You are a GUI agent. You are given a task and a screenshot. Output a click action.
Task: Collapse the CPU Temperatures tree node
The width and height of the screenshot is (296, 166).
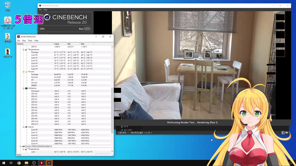click(24, 49)
